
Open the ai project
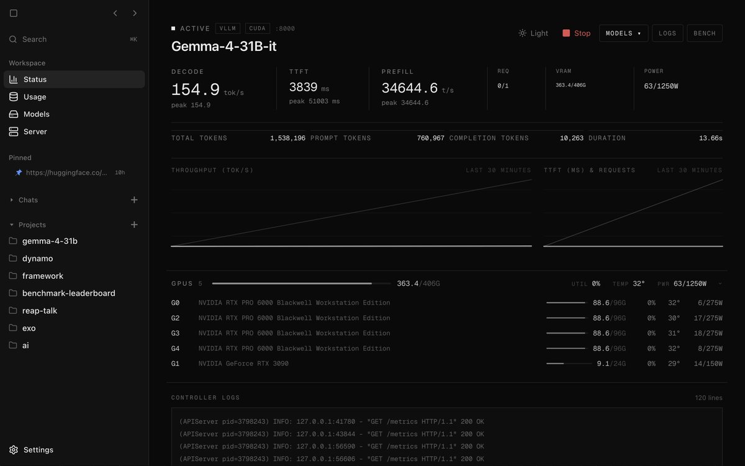(x=74, y=345)
